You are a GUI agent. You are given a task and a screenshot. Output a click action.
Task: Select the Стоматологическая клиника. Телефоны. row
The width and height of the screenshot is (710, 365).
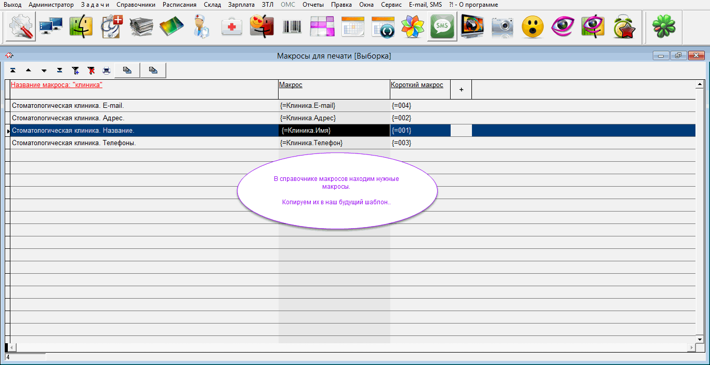(74, 143)
